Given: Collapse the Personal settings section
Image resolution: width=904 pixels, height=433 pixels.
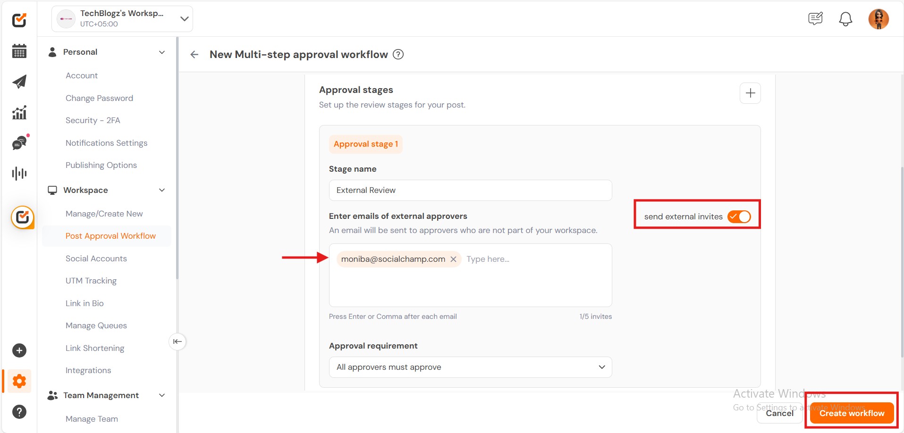Looking at the screenshot, I should click(162, 52).
